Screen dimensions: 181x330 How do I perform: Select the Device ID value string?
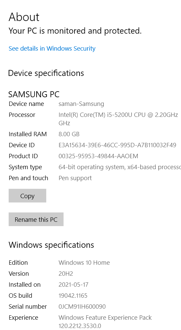click(x=117, y=145)
